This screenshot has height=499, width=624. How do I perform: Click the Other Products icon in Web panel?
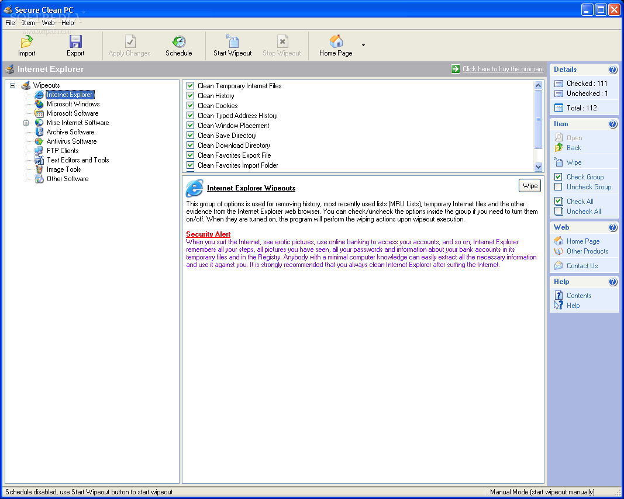pos(559,251)
